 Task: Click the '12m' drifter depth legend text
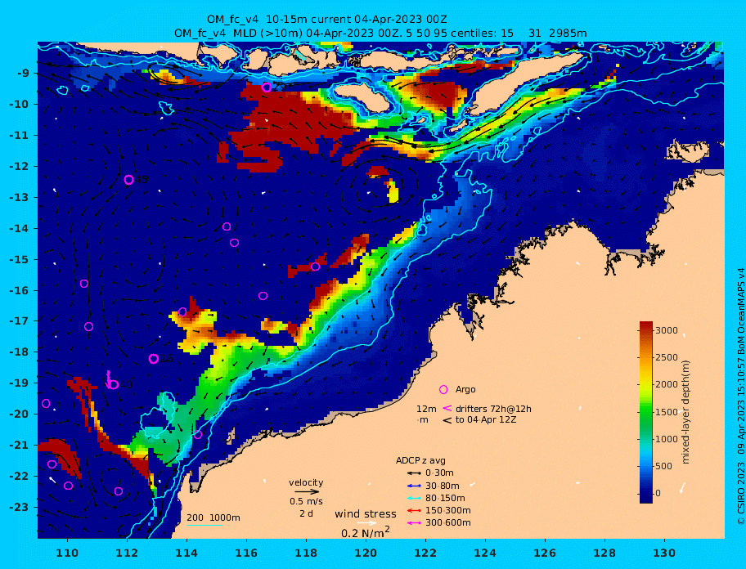pos(426,409)
